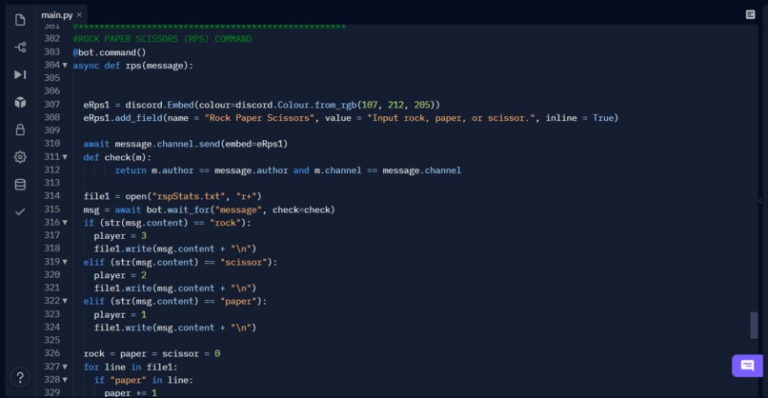This screenshot has height=398, width=768.
Task: Click the "Input rock, paper, or scissor." string
Action: pos(451,118)
